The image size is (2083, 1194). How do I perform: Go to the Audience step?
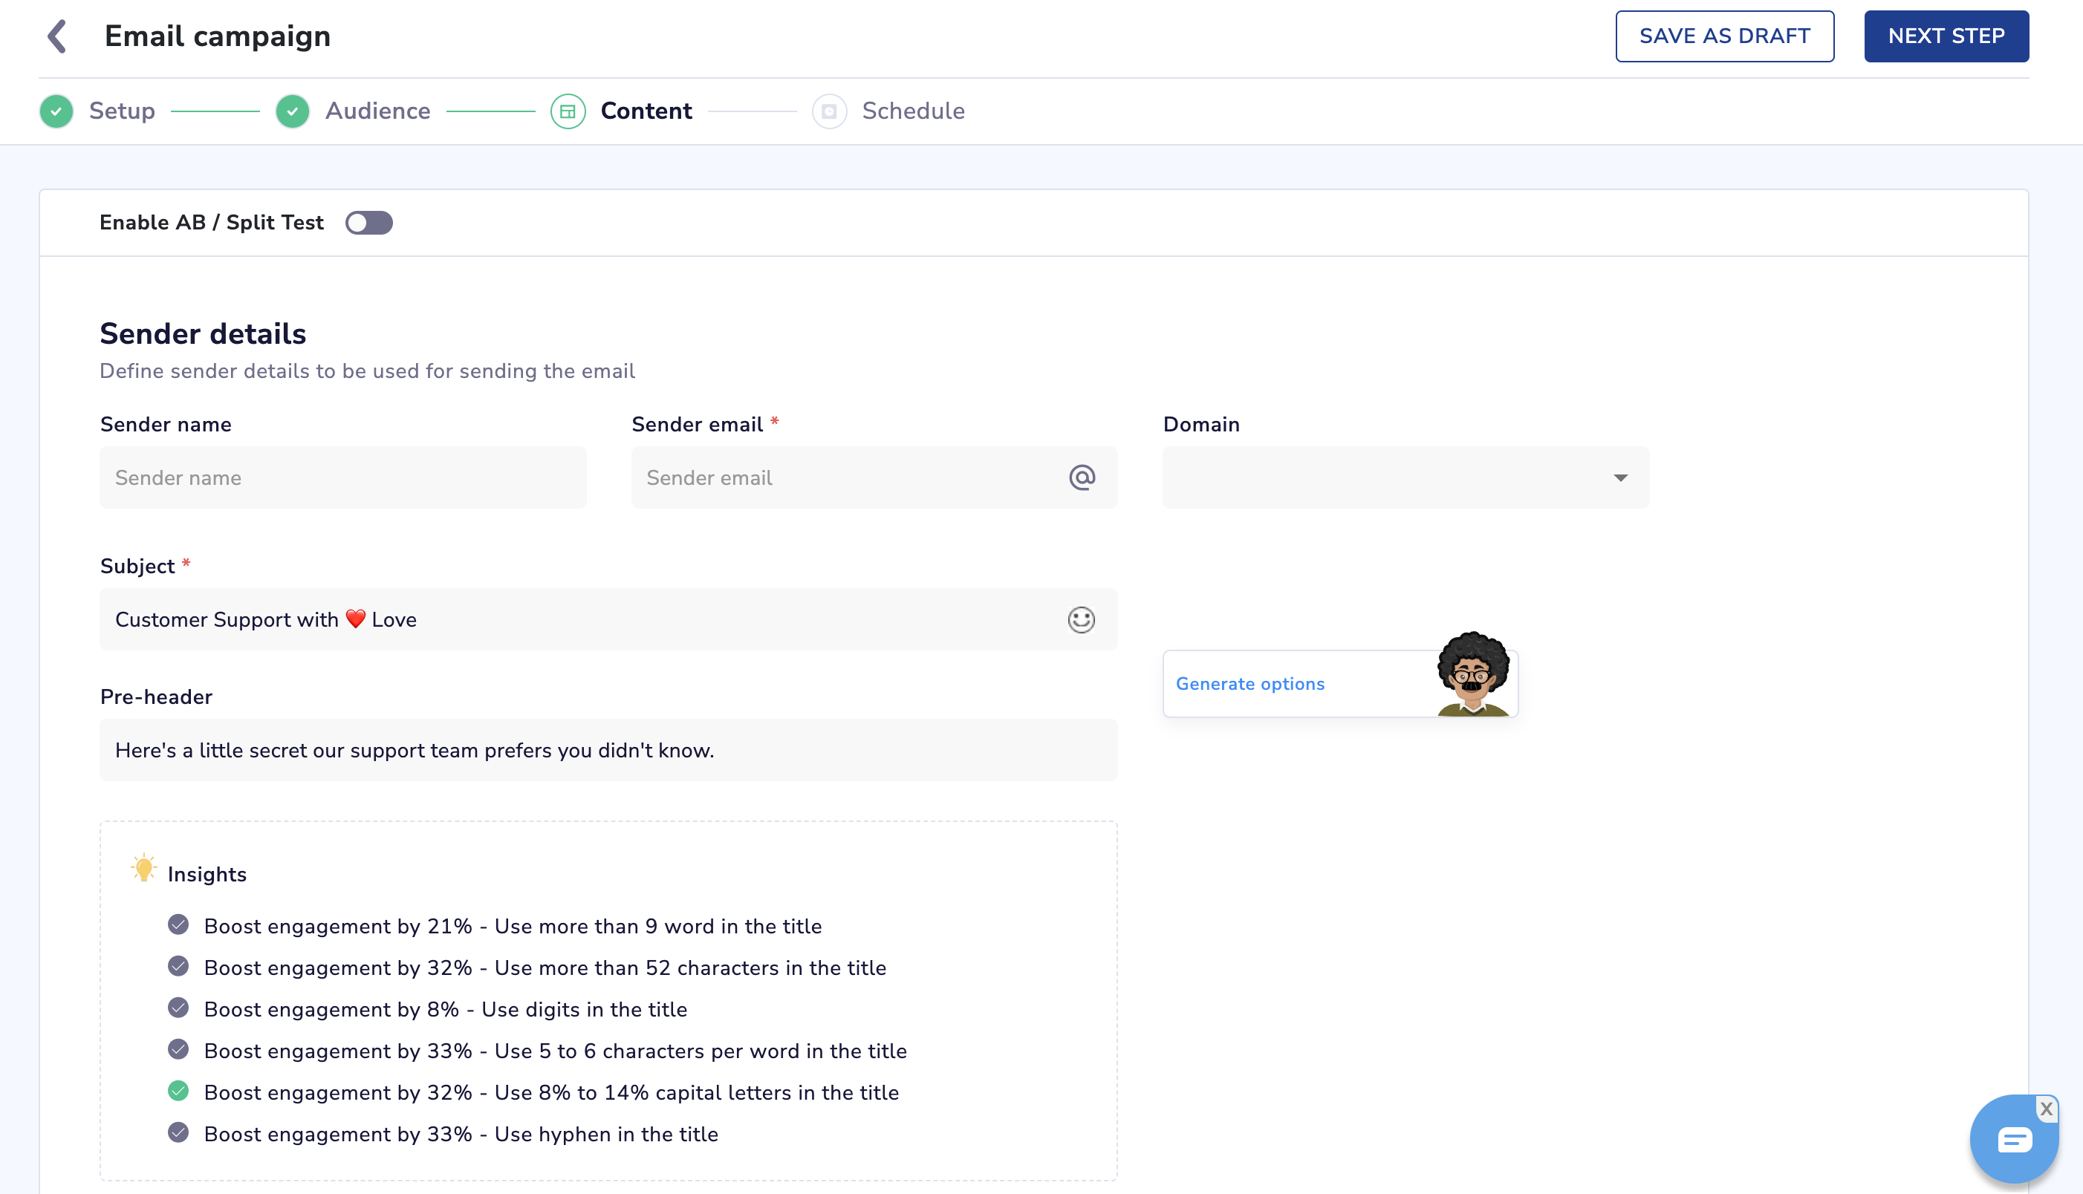pyautogui.click(x=377, y=111)
